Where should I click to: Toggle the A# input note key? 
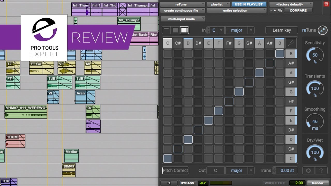click(269, 43)
